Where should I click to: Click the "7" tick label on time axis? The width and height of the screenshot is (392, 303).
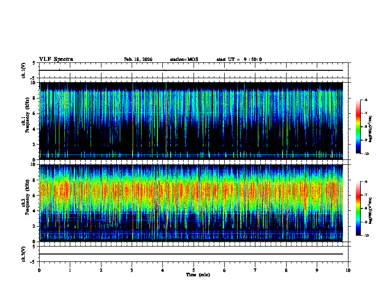[x=255, y=270]
